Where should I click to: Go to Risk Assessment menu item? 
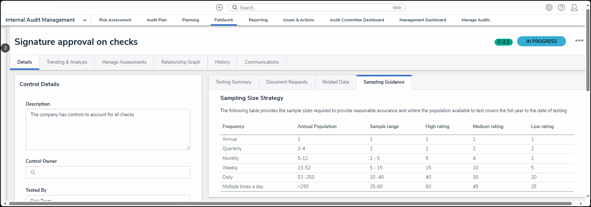(x=115, y=20)
